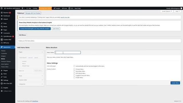Open OptinMonster from the sidebar
The image size is (183, 103).
coord(7,36)
